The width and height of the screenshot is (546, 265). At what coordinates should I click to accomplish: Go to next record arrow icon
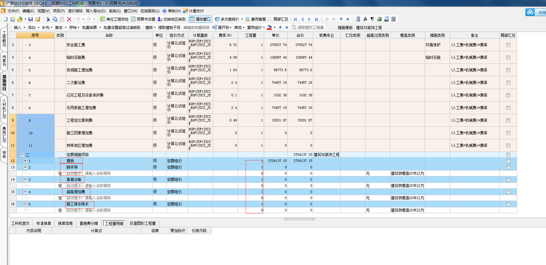309,19
